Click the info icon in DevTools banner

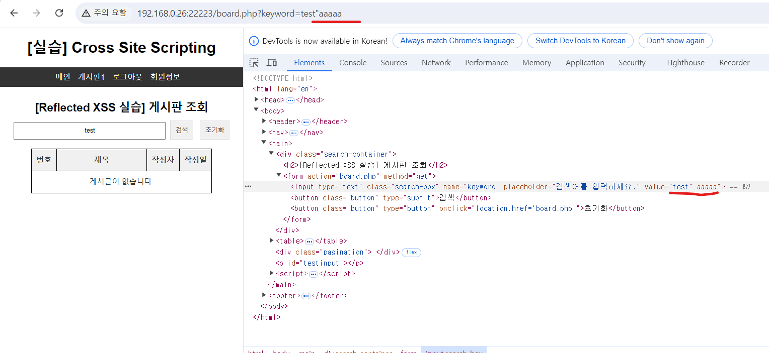click(254, 41)
